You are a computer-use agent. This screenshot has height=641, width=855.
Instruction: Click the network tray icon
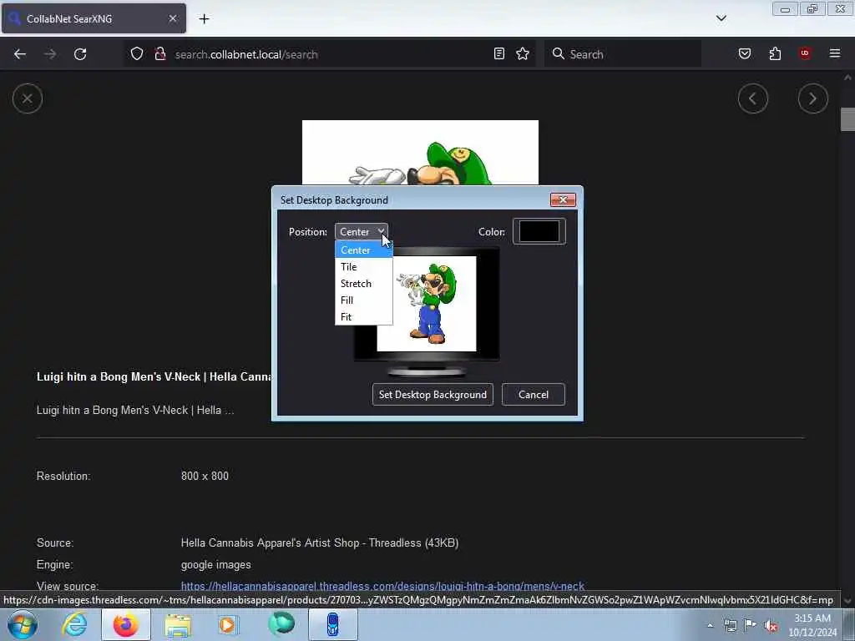tap(730, 625)
